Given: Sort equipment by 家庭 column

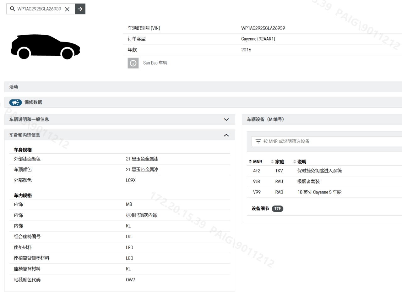Looking at the screenshot, I should pos(278,162).
